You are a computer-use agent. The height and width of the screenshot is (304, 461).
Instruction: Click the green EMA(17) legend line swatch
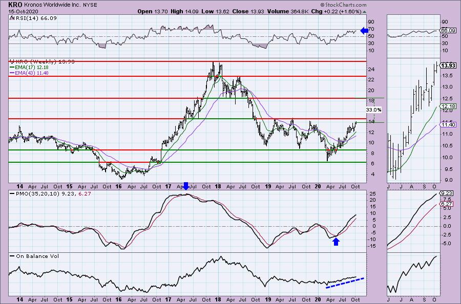click(x=12, y=68)
